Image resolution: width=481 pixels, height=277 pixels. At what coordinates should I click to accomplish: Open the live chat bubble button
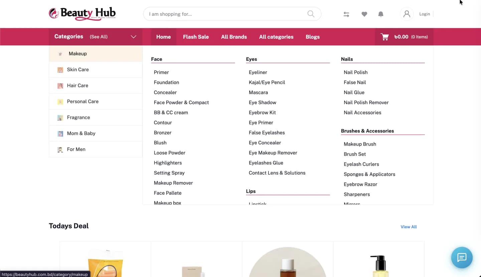coord(462,258)
